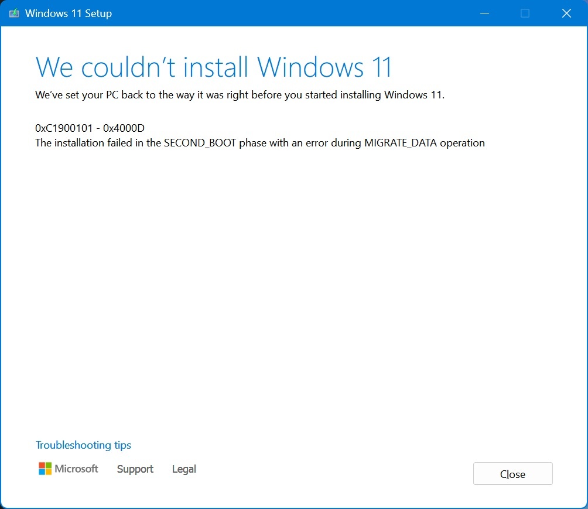Select the error code 0xC1900101
The image size is (588, 509).
64,128
